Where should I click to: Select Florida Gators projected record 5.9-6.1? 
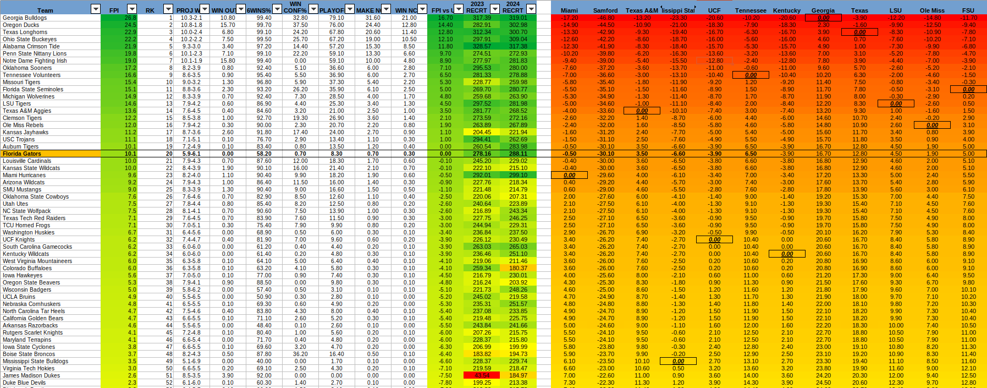coord(191,154)
